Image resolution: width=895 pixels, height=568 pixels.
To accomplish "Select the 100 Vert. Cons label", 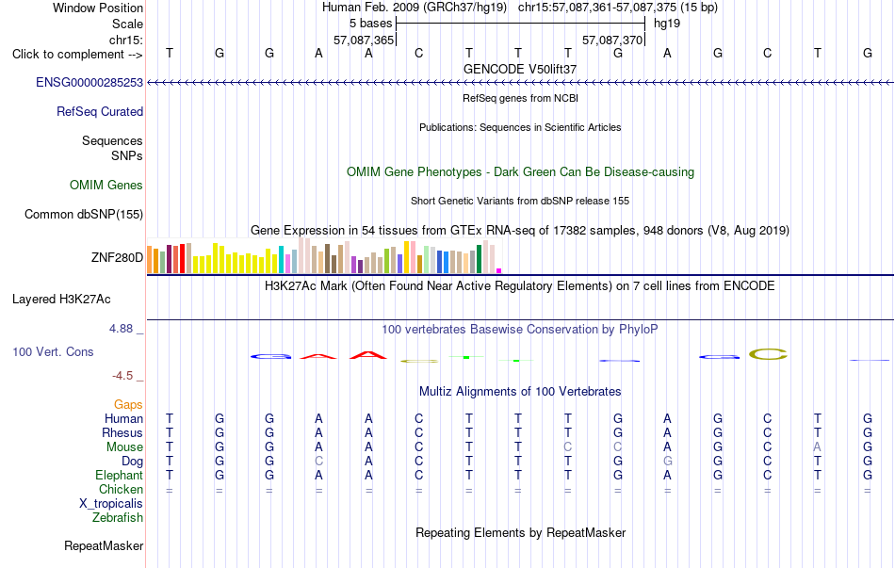I will [x=53, y=351].
